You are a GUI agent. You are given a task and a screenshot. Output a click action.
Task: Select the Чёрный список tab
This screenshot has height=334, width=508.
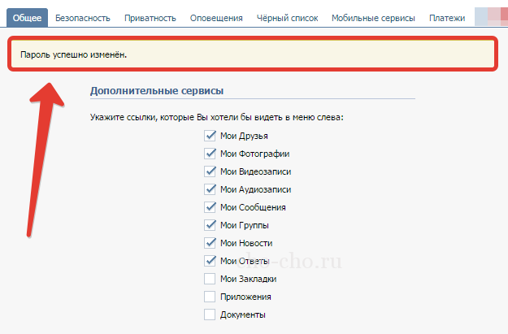pyautogui.click(x=288, y=17)
